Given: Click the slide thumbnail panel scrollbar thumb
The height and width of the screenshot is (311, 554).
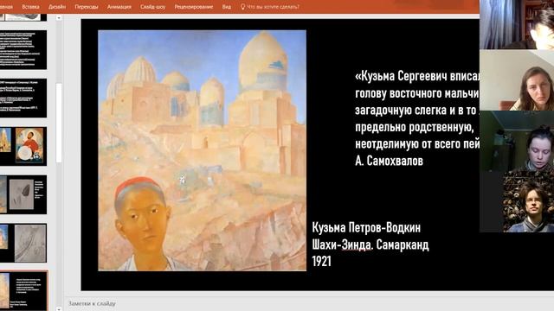Looking at the screenshot, I should pos(59,123).
